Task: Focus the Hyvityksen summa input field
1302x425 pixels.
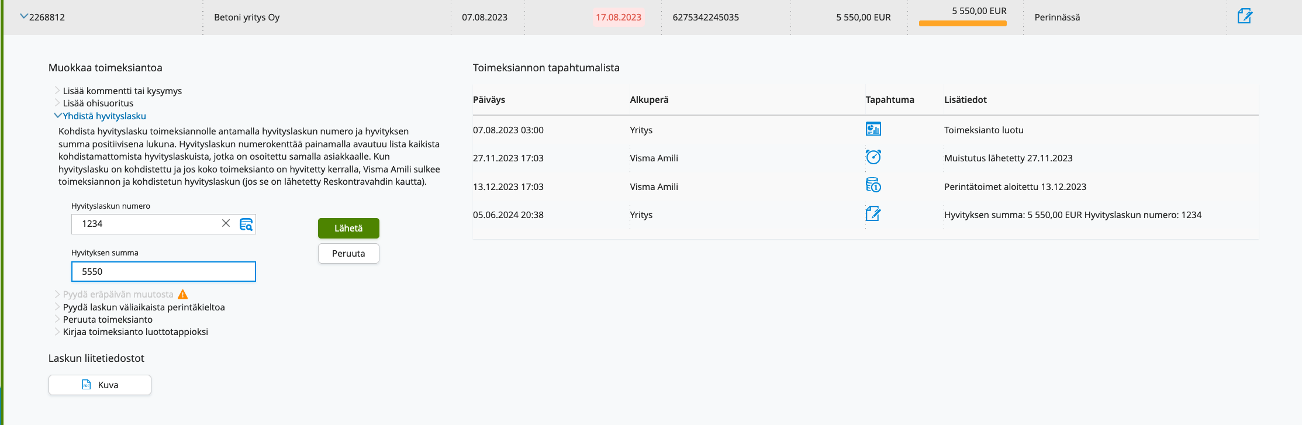Action: pyautogui.click(x=163, y=271)
